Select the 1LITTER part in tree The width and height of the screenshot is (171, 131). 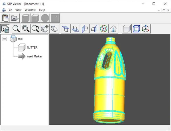click(x=32, y=47)
